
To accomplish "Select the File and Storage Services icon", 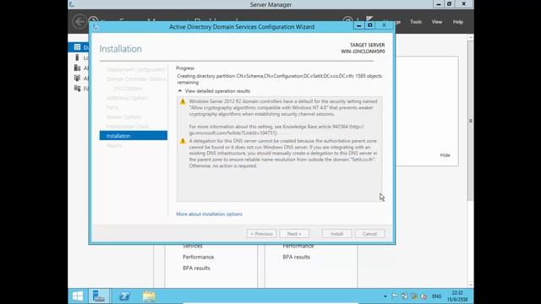I will (77, 89).
